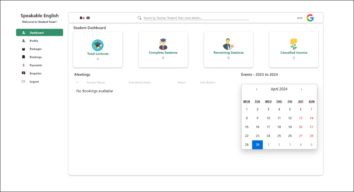Click the Logout arrow icon
Screen dimensions: 354x192
coord(24,82)
